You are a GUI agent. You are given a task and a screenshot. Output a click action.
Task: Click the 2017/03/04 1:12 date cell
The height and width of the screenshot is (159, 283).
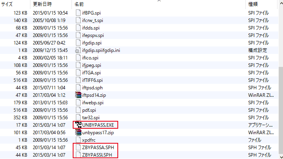point(49,95)
